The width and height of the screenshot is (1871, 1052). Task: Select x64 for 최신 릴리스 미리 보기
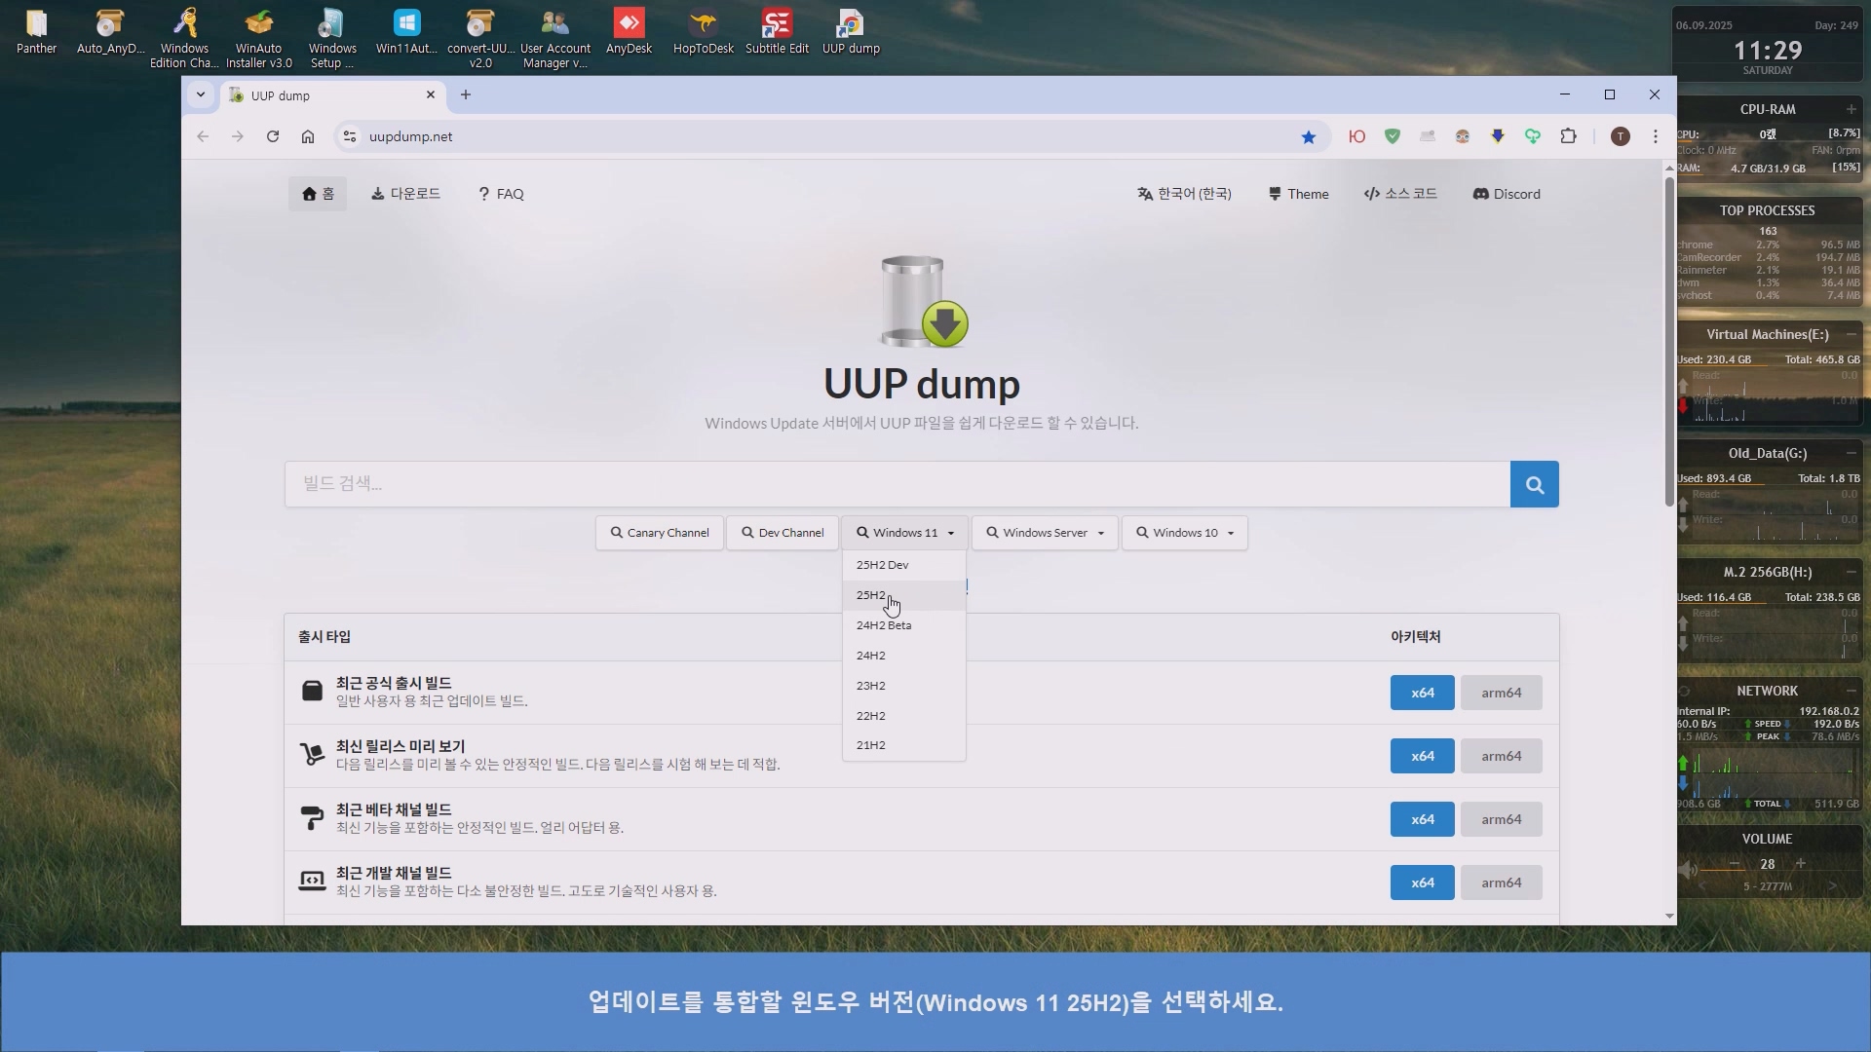[x=1423, y=756]
